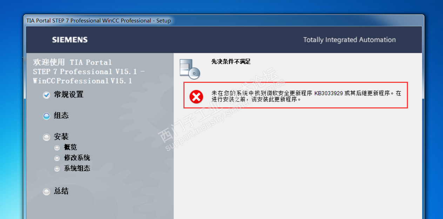Click the Totally Integrated Automation header text
The width and height of the screenshot is (443, 219).
[x=349, y=40]
